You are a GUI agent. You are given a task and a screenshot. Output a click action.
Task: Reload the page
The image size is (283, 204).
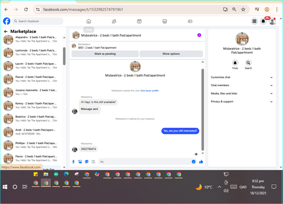[26, 10]
